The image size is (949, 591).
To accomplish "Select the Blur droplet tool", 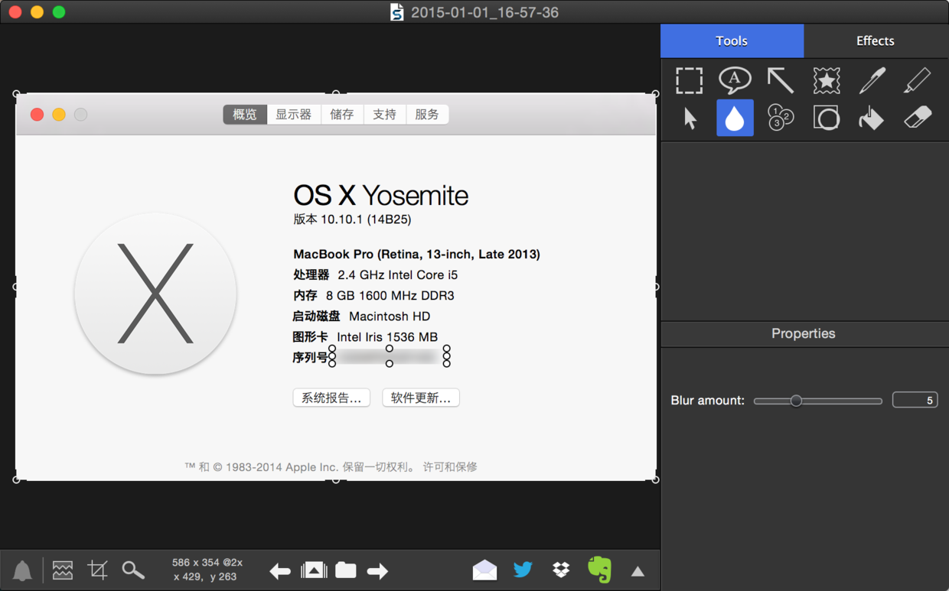I will [735, 118].
